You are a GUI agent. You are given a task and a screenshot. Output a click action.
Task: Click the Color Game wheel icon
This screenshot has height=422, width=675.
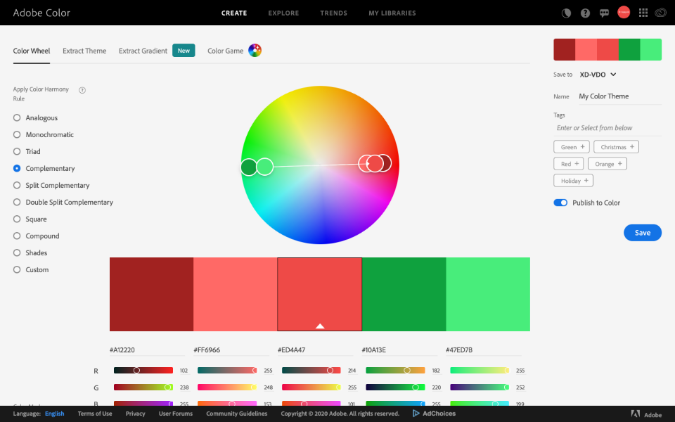255,51
